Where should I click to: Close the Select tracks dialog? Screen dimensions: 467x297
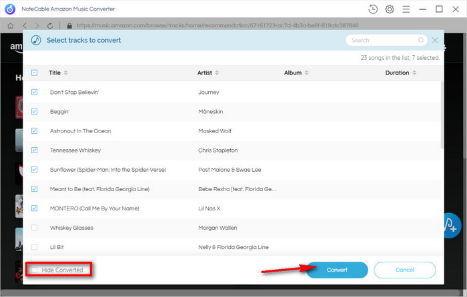coord(435,40)
